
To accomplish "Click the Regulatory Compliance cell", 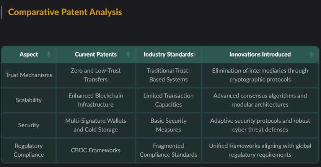I will pyautogui.click(x=29, y=150).
